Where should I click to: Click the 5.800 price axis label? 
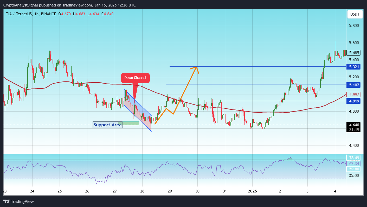pos(354,26)
